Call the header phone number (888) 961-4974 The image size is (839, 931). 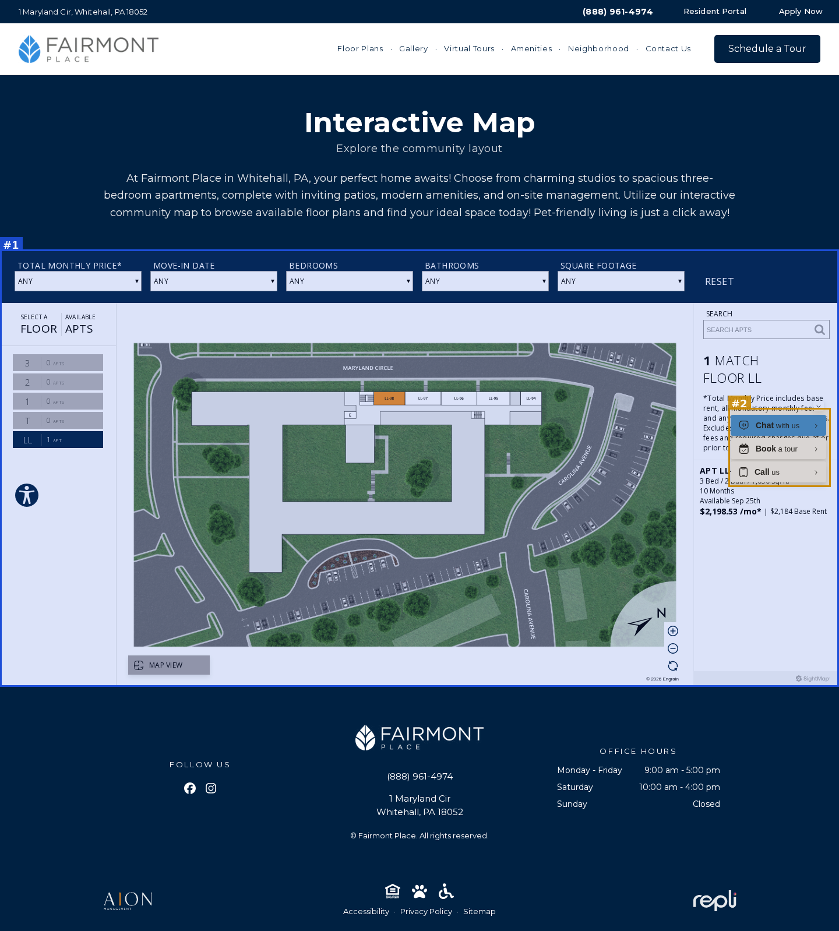coord(618,12)
